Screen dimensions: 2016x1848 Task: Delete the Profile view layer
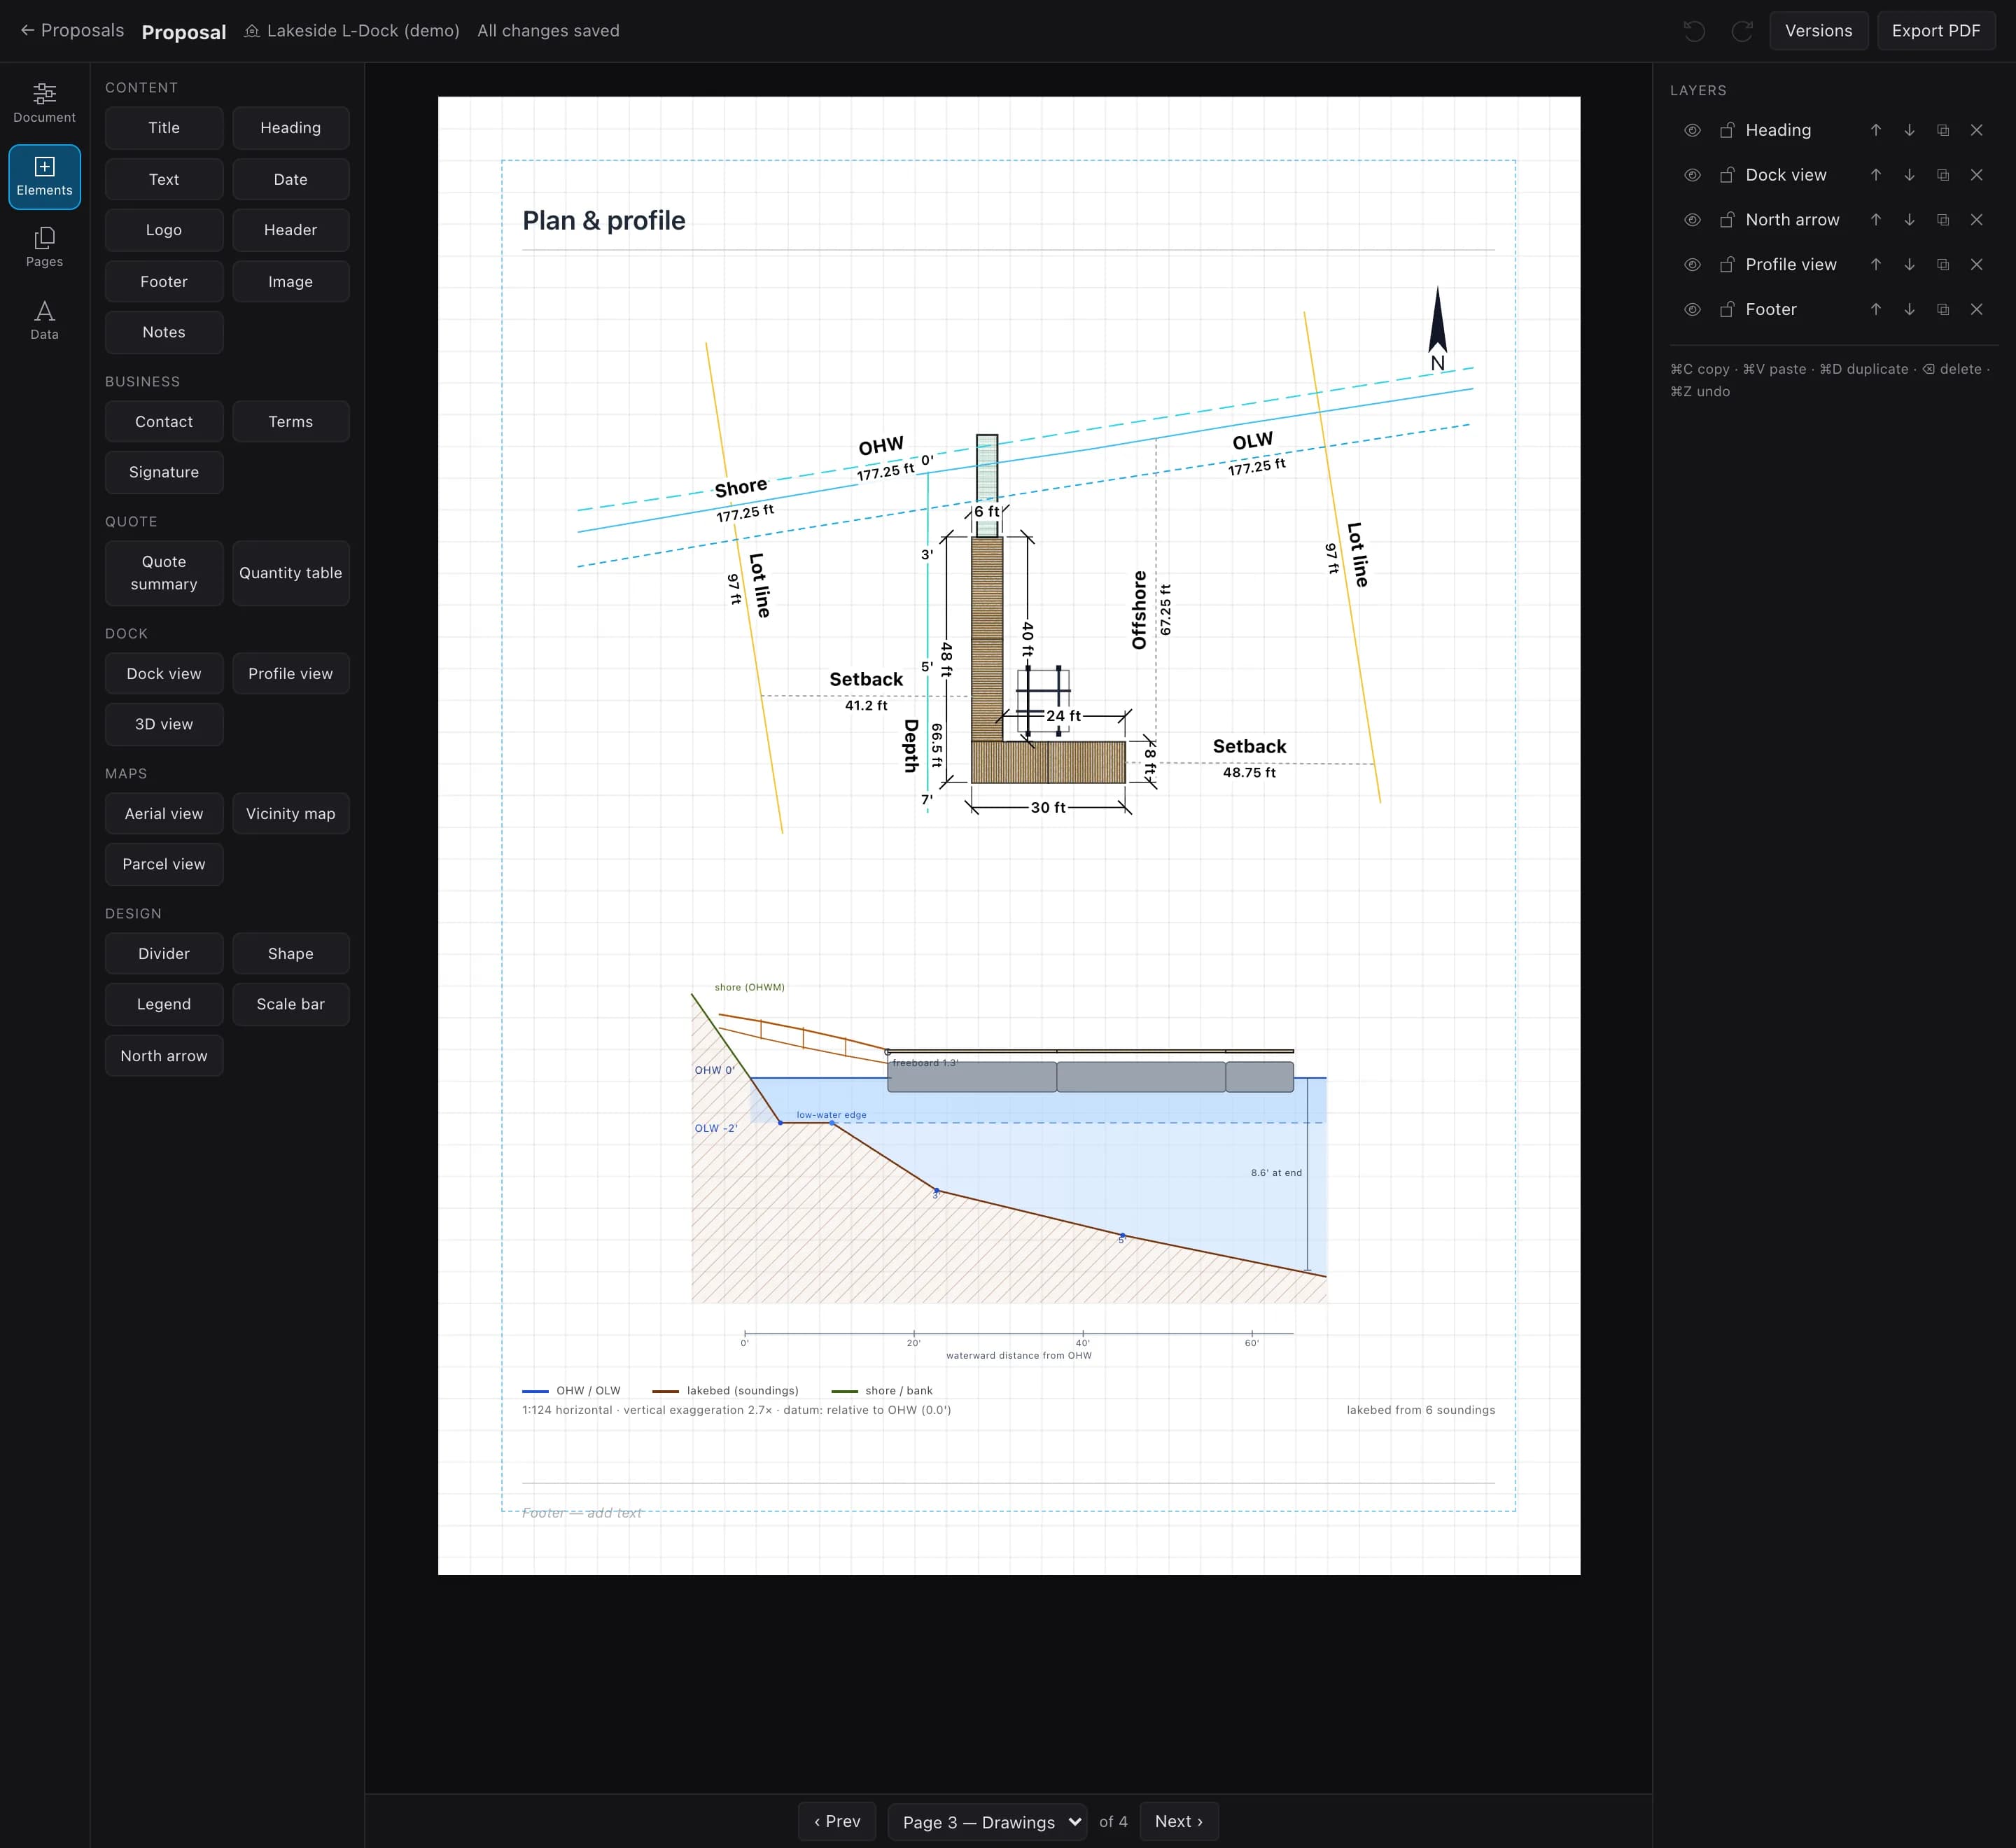point(1976,264)
